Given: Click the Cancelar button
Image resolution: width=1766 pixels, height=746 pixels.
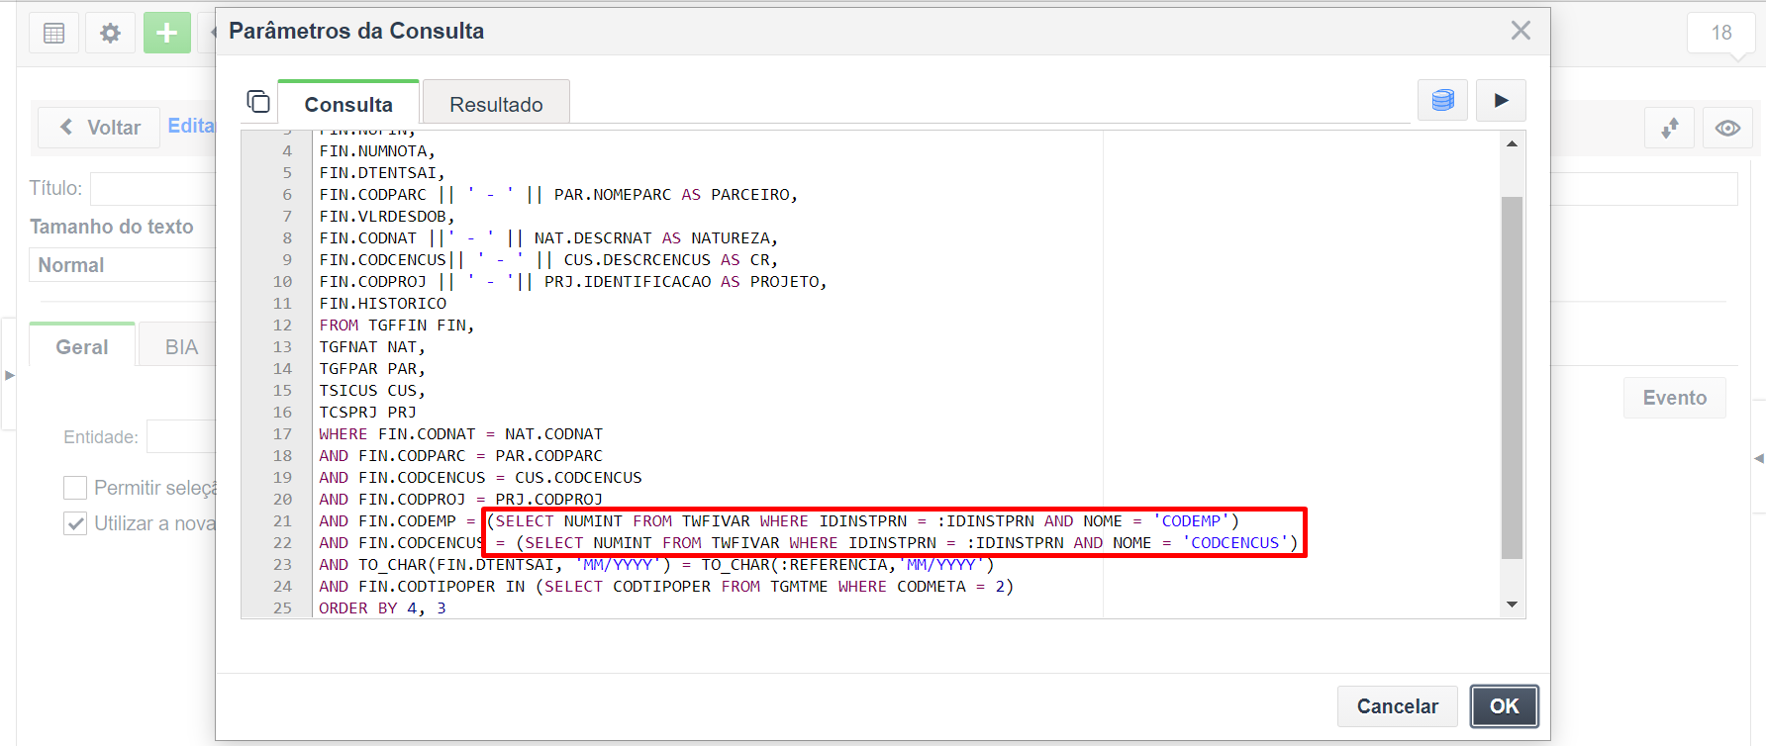Looking at the screenshot, I should [x=1397, y=705].
